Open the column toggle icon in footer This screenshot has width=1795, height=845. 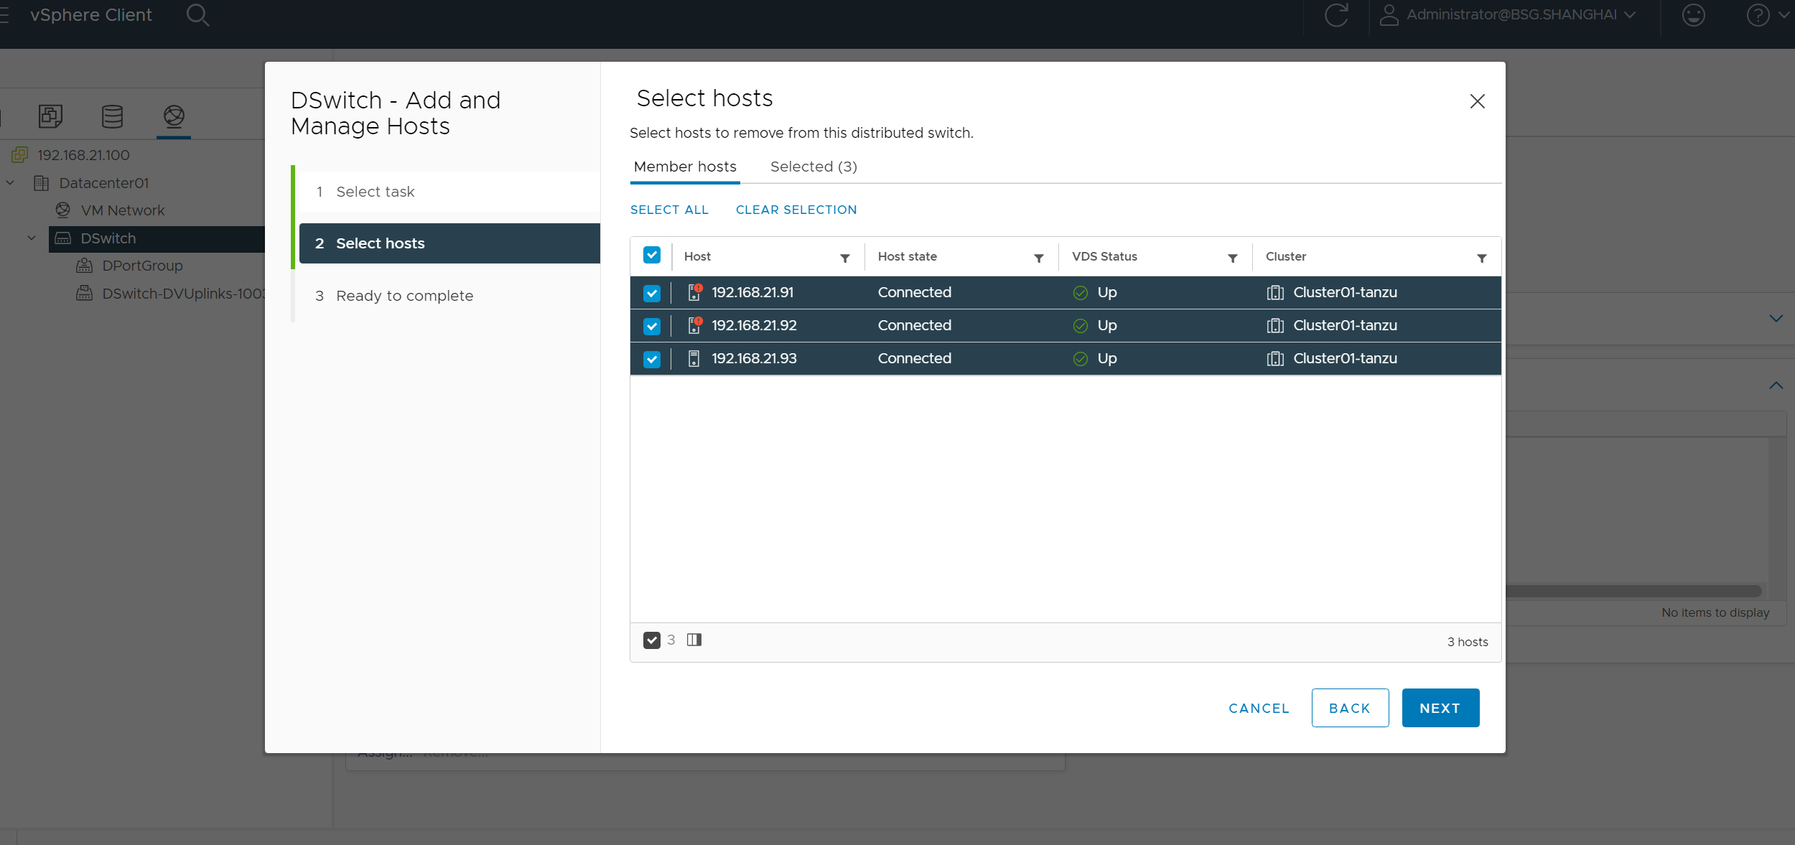[x=694, y=640]
